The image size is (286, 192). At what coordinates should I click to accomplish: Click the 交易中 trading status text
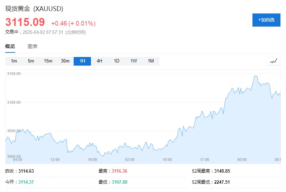12,32
